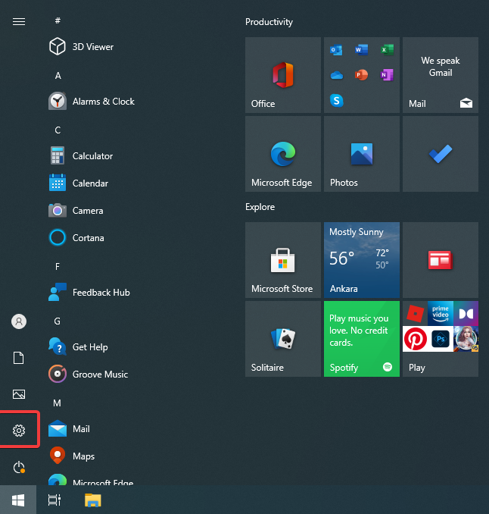Open the Photos tile
This screenshot has width=489, height=514.
point(362,154)
